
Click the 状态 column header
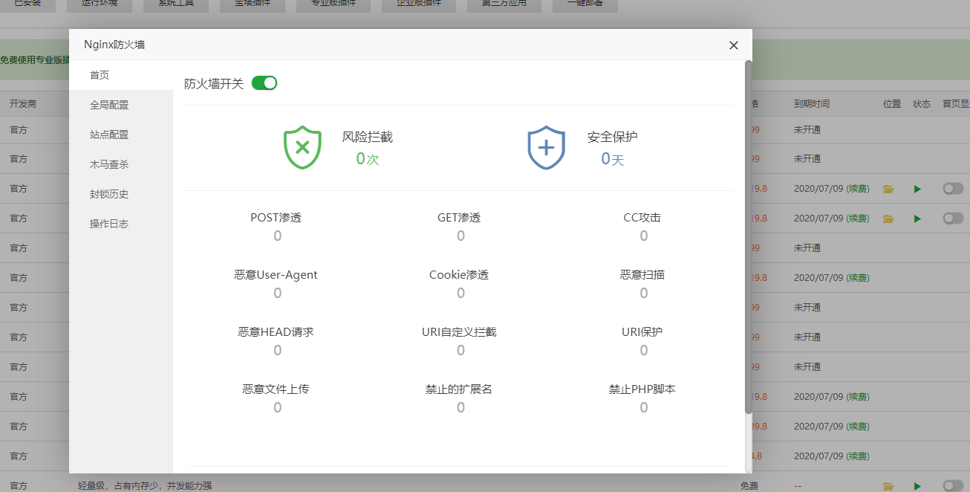coord(922,104)
